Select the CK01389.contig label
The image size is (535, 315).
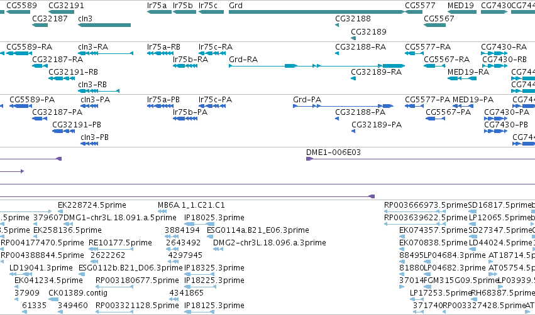click(x=78, y=292)
